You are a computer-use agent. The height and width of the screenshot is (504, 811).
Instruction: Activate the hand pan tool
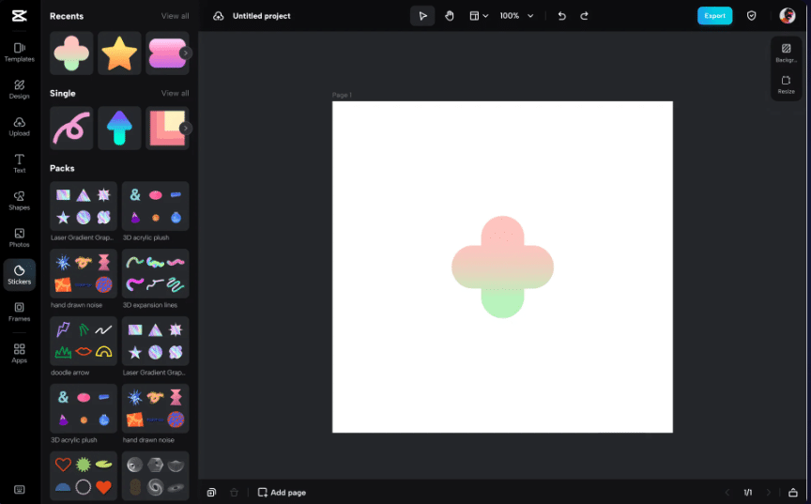pos(450,16)
